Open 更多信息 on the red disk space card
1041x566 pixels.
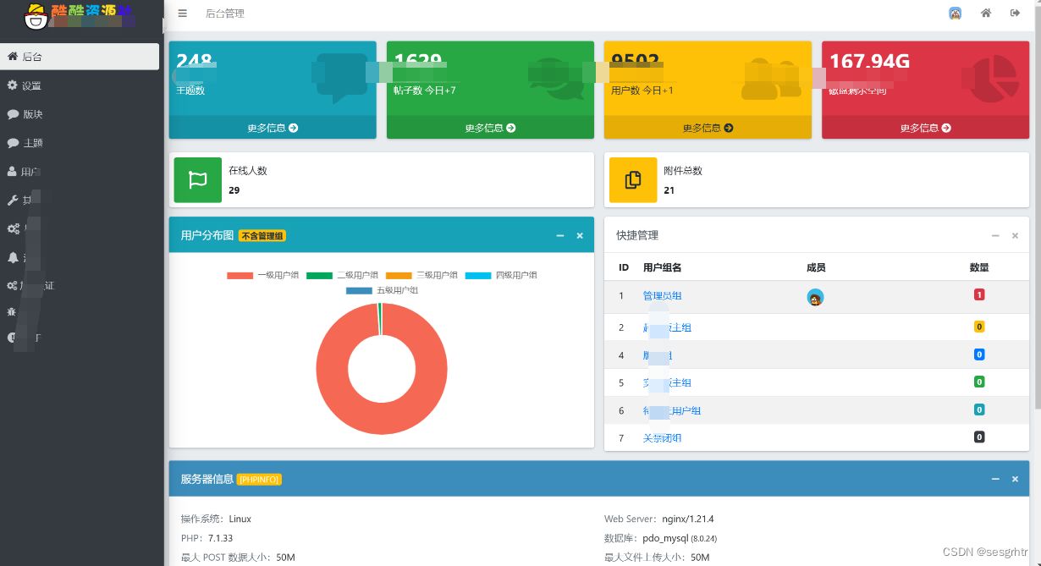coord(925,128)
